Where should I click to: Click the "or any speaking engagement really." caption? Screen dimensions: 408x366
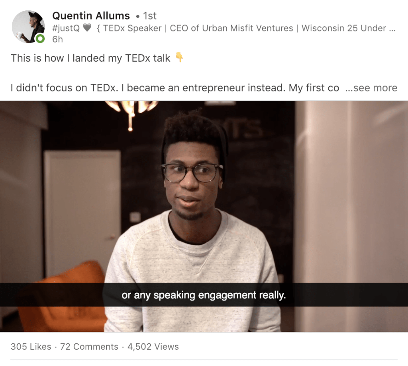[204, 295]
